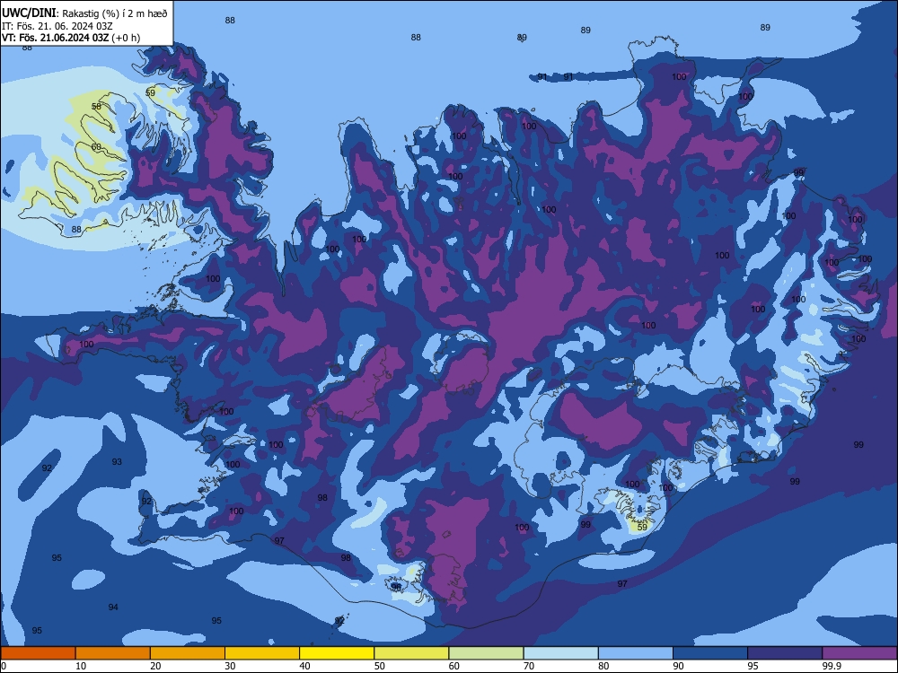Click legend tick label '20'
This screenshot has height=673, width=898.
coord(155,666)
